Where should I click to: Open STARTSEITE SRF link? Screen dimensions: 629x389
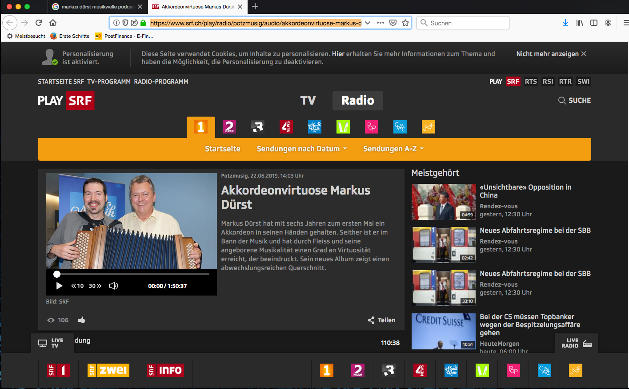point(61,81)
